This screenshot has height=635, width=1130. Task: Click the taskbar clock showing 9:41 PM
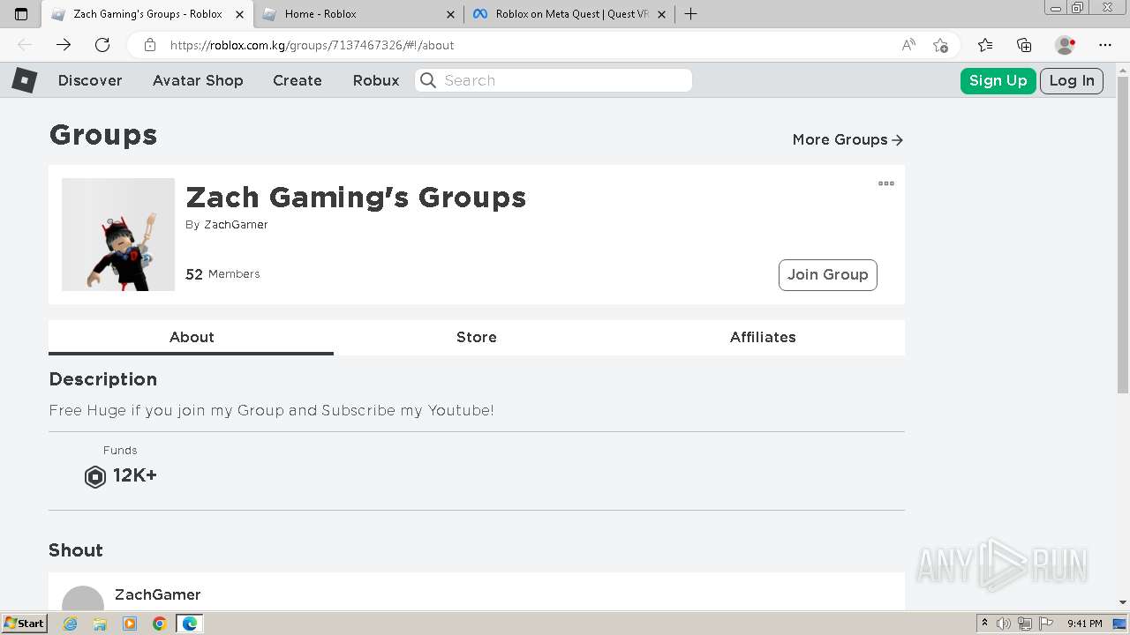coord(1085,624)
